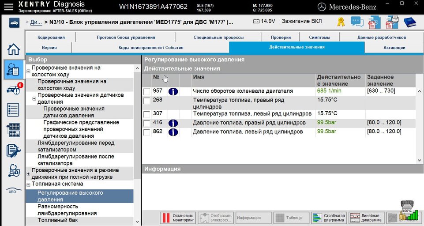Open the hamburger menu in XENTRY header
424x226 pixels.
pyautogui.click(x=8, y=6)
